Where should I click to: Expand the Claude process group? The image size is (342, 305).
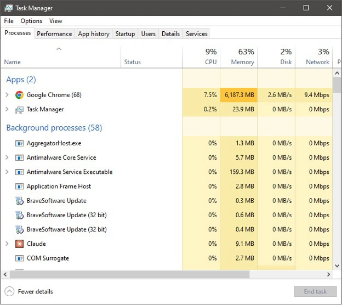pyautogui.click(x=7, y=244)
